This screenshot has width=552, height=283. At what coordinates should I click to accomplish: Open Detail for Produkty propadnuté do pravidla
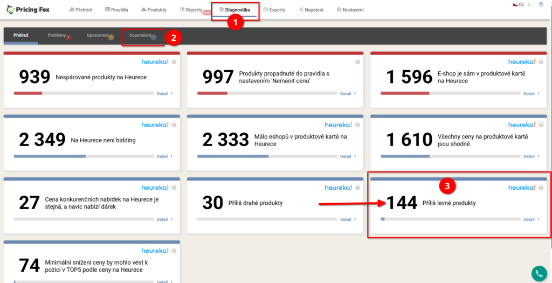click(348, 94)
